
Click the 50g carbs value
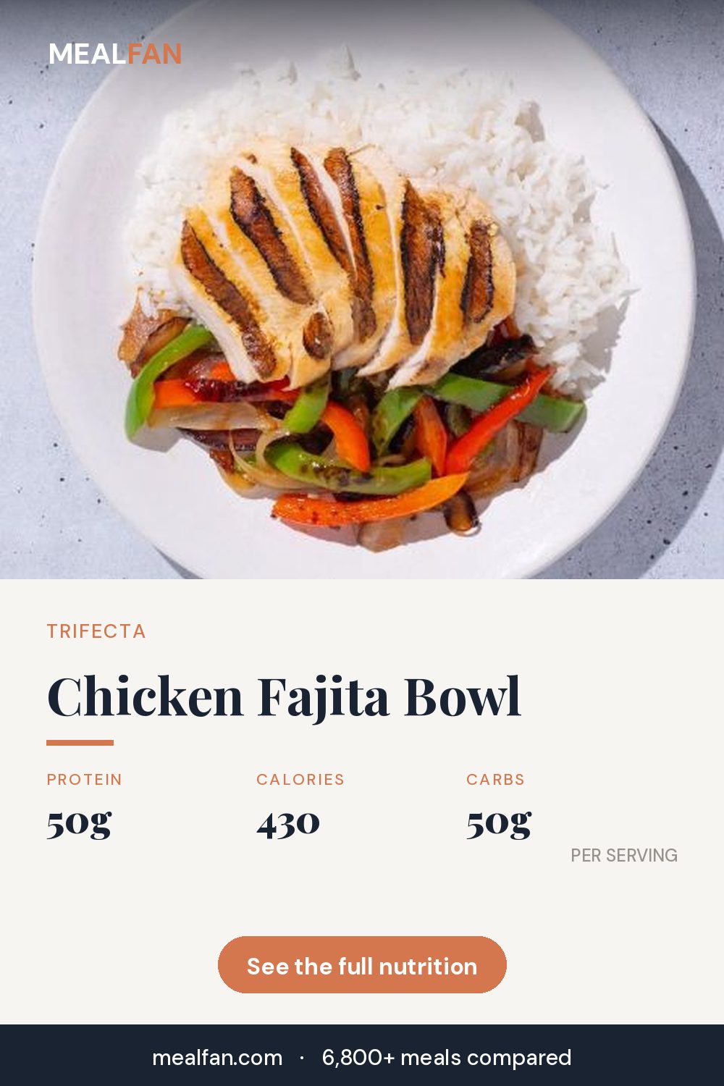tap(499, 823)
